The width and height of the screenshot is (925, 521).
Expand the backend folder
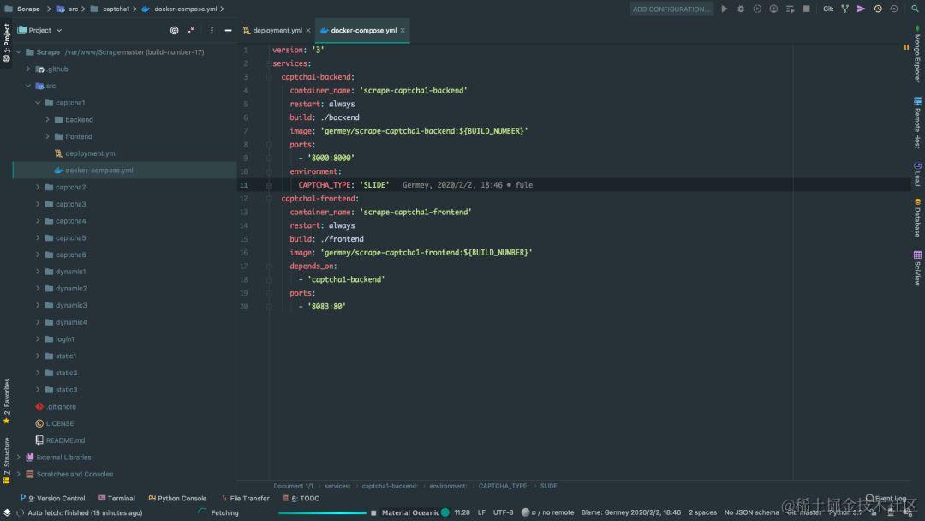(x=47, y=120)
